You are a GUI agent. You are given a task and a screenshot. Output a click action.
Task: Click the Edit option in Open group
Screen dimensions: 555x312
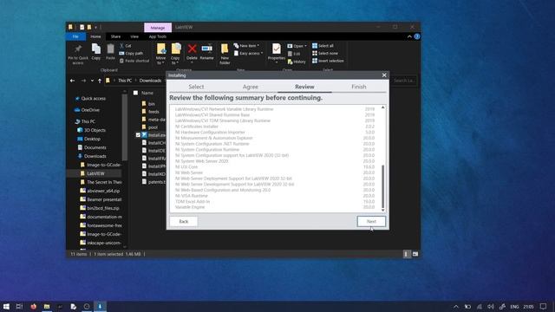click(294, 54)
